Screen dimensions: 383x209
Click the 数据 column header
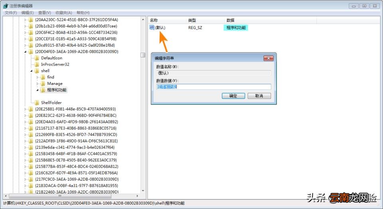pyautogui.click(x=230, y=20)
